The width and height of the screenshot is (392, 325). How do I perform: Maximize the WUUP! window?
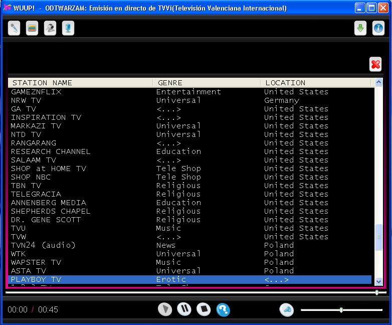point(371,8)
